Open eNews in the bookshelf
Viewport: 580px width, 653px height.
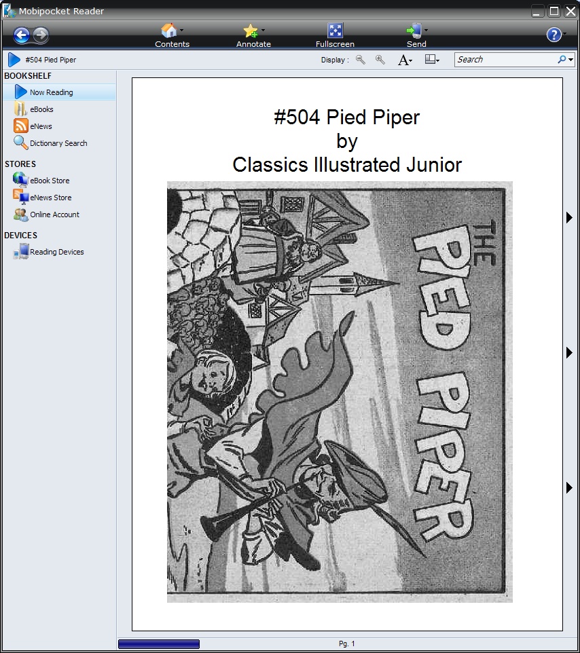[x=41, y=126]
